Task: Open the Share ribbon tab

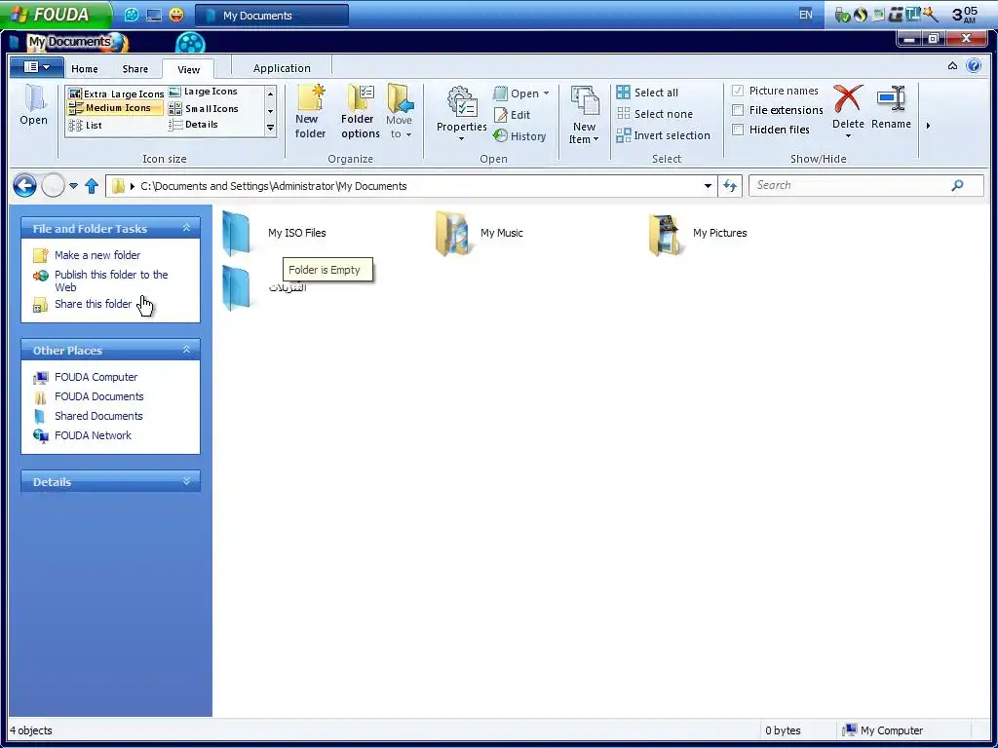Action: [134, 69]
